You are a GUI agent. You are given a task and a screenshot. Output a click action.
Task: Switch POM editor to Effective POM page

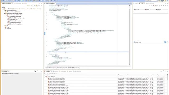coord(71,68)
